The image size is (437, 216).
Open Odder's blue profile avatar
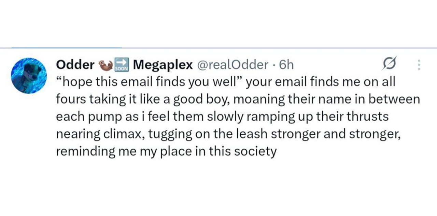click(x=29, y=76)
